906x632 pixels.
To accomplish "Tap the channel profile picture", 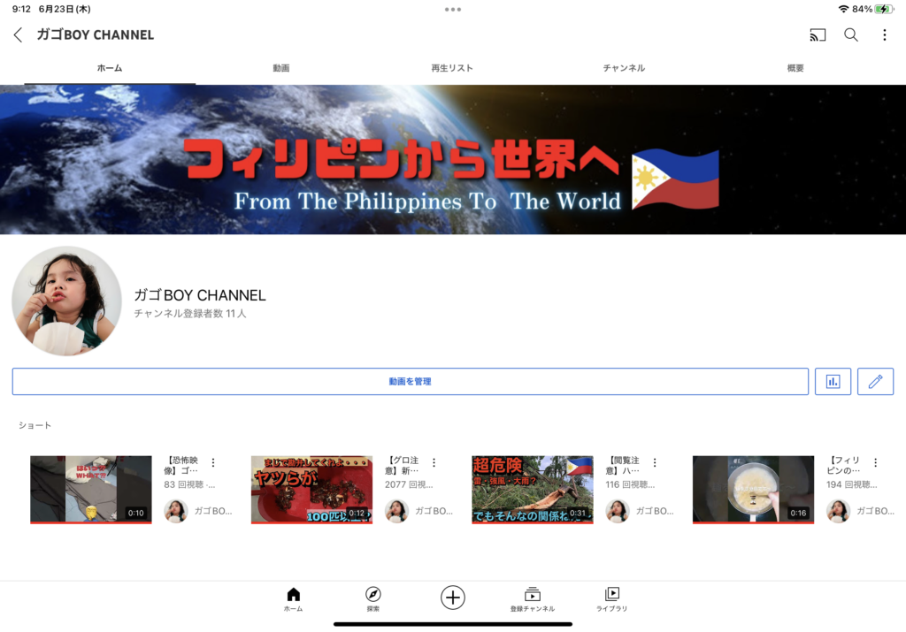I will 66,301.
